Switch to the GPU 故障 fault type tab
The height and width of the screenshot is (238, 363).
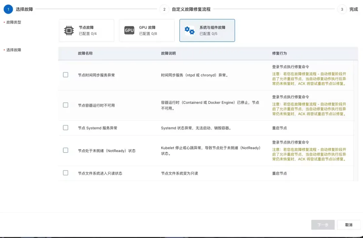point(147,31)
